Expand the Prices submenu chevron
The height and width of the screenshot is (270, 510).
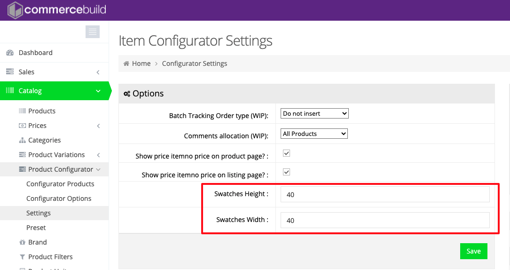pyautogui.click(x=98, y=126)
